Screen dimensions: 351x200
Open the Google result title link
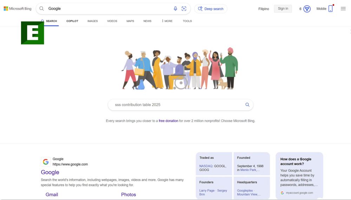[50, 172]
